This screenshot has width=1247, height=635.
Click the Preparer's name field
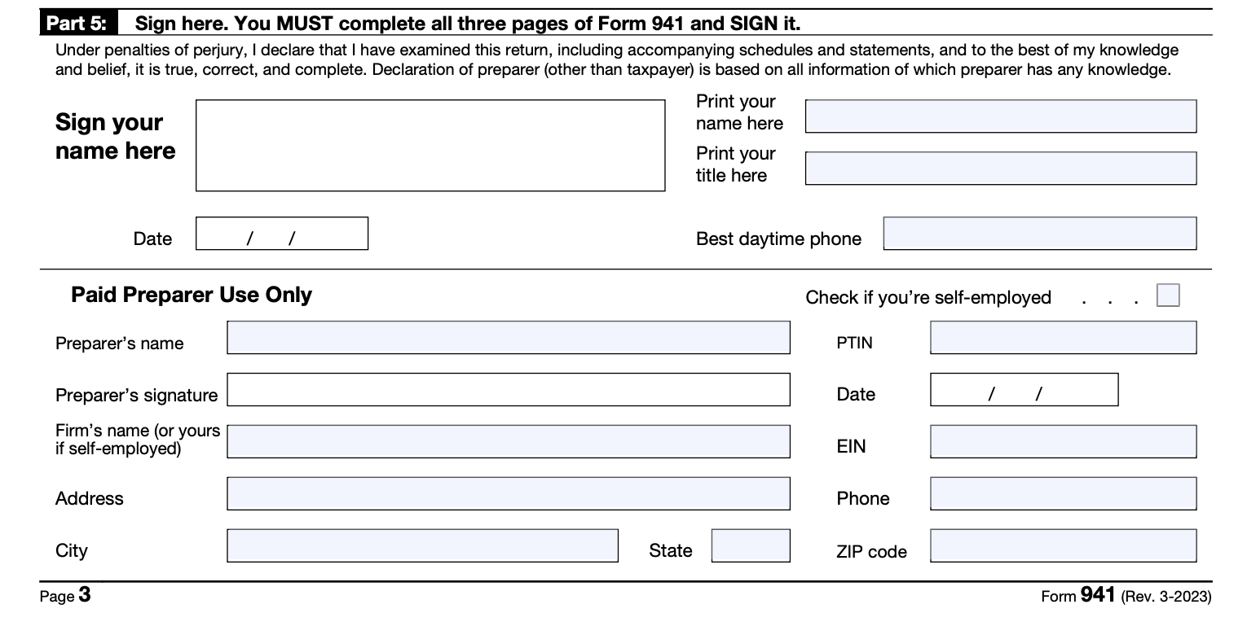point(508,338)
